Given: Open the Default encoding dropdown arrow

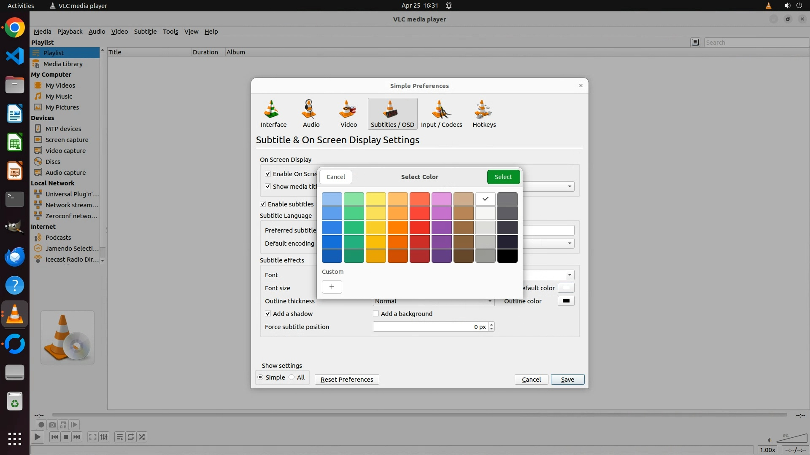Looking at the screenshot, I should click(570, 244).
